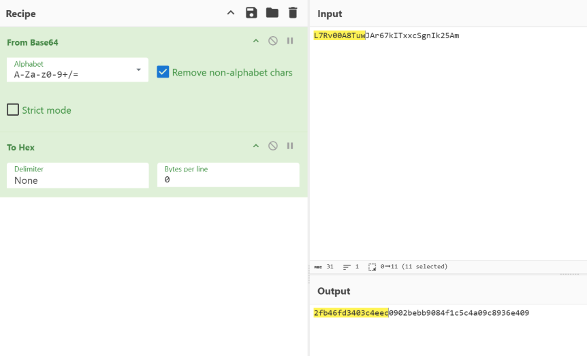Collapse the To Hex operation
The height and width of the screenshot is (356, 587).
[x=256, y=146]
